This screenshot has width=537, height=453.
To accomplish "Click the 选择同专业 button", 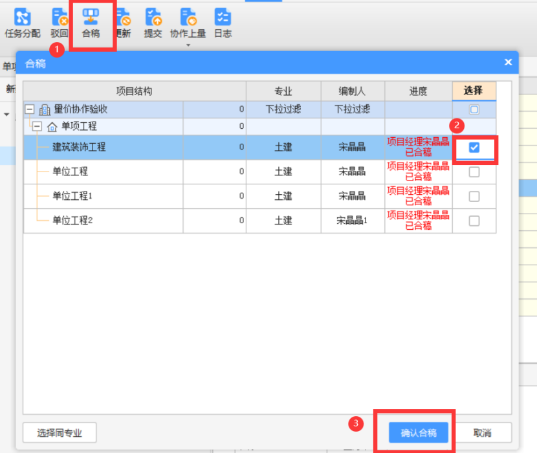I will (x=60, y=433).
